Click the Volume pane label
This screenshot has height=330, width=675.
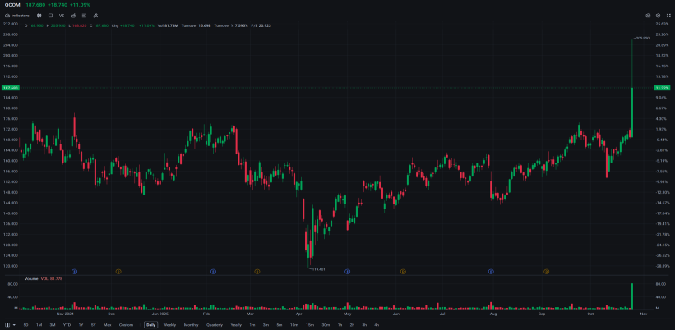point(31,279)
